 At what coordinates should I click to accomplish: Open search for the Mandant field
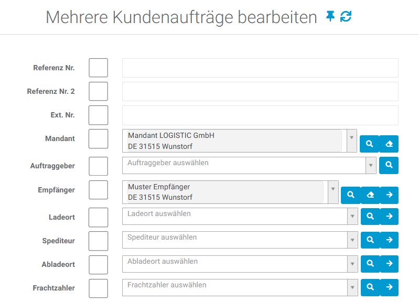point(369,144)
